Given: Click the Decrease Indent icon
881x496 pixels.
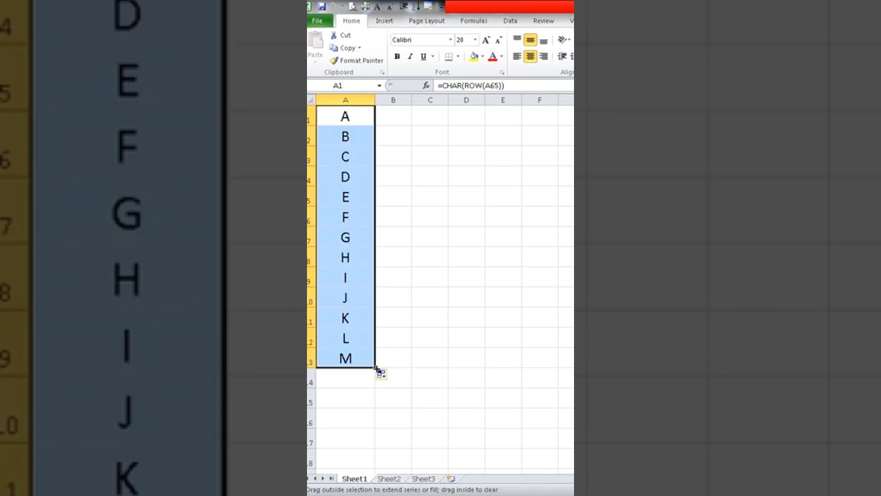Looking at the screenshot, I should click(562, 56).
